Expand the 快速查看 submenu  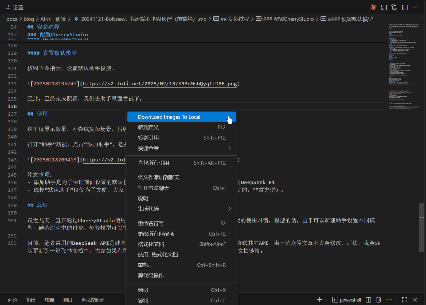coord(229,148)
